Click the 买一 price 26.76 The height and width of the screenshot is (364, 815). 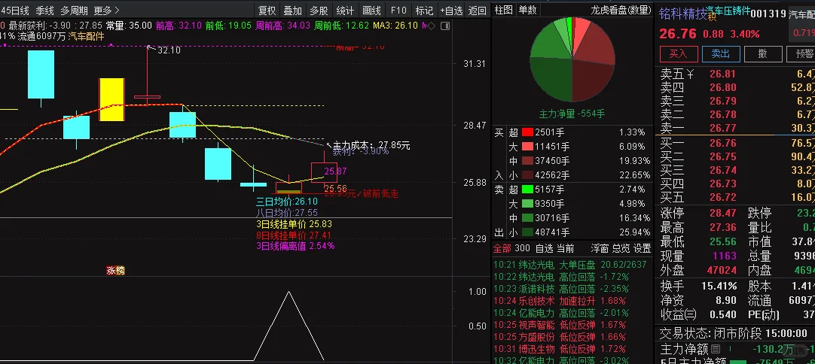pos(722,144)
